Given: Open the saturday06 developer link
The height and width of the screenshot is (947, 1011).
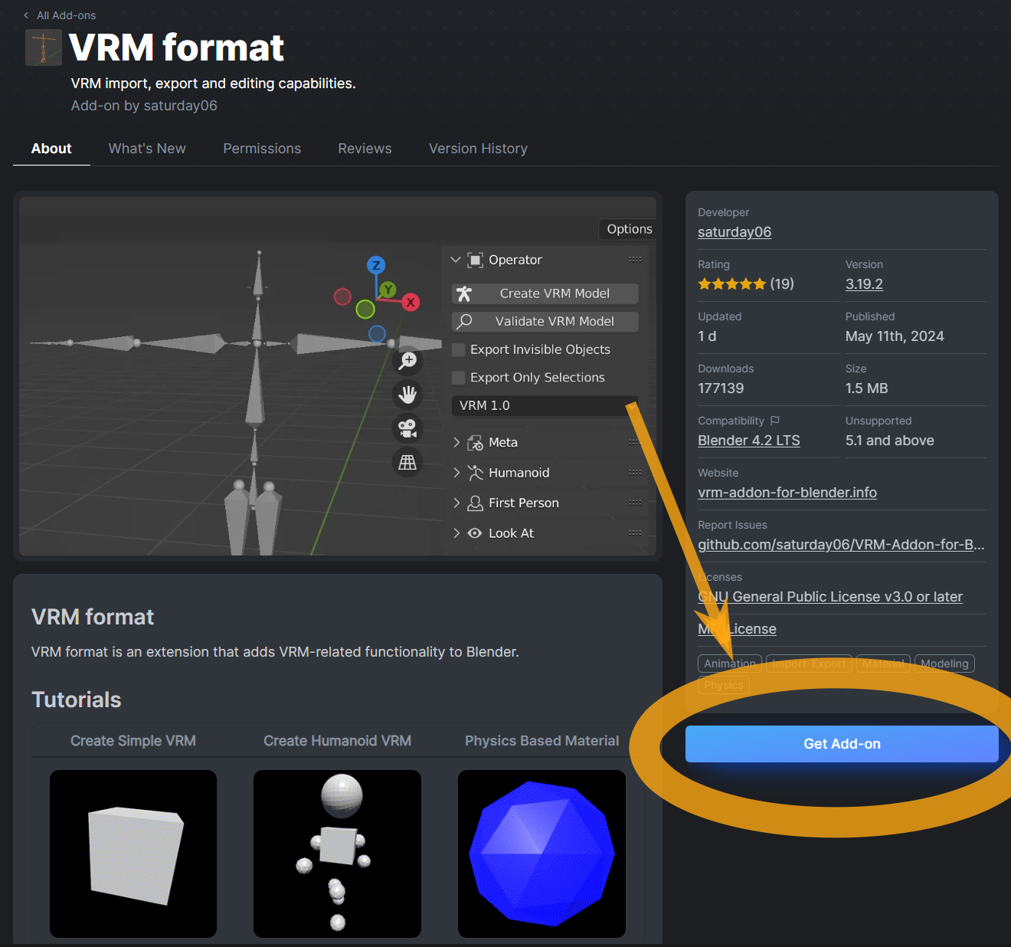Looking at the screenshot, I should [x=734, y=232].
